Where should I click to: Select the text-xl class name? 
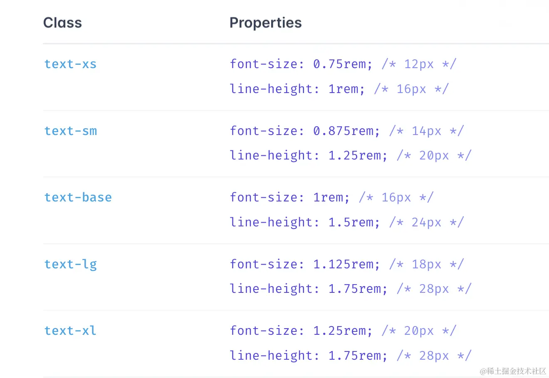coord(70,331)
